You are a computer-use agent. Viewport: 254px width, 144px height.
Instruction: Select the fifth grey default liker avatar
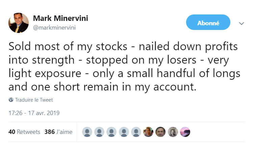[x=136, y=132]
